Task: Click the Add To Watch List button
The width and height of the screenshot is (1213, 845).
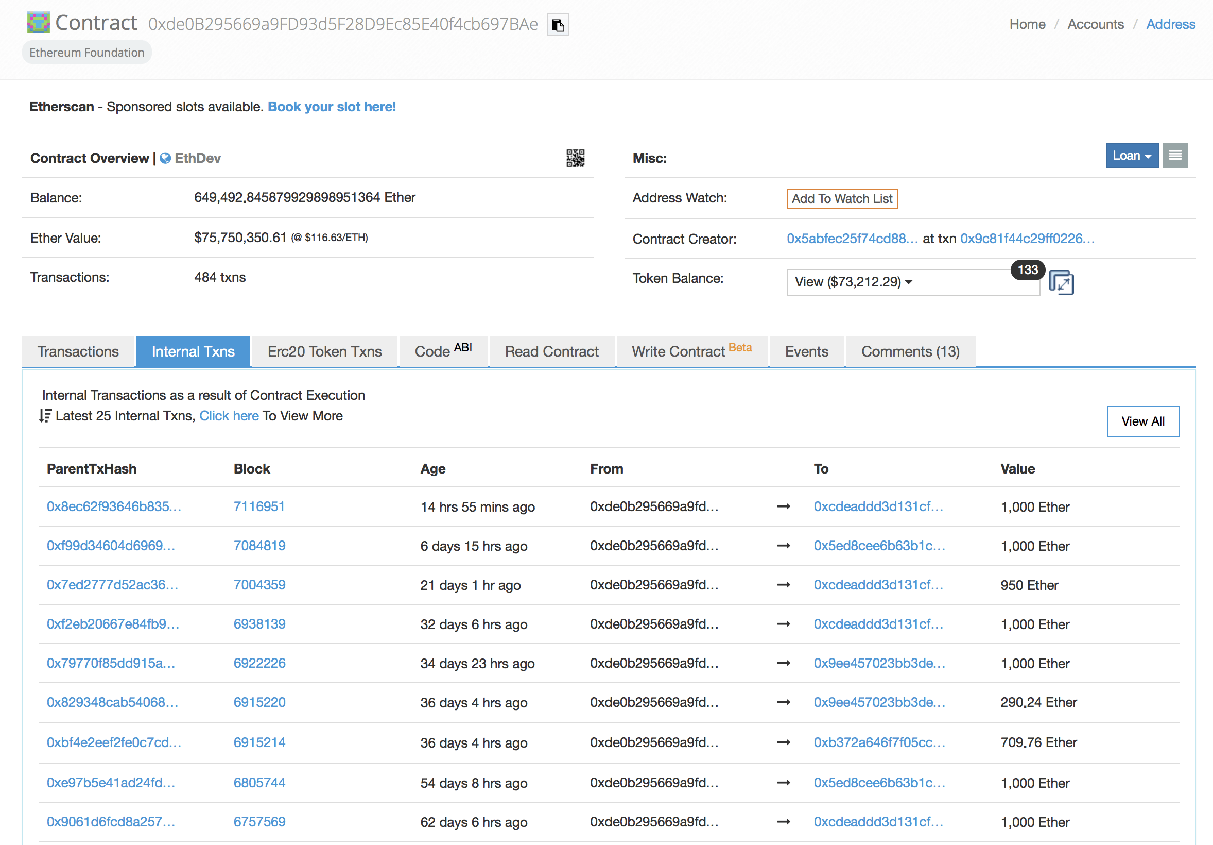Action: (842, 199)
